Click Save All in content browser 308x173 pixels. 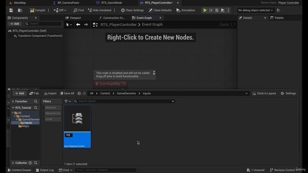pos(67,94)
